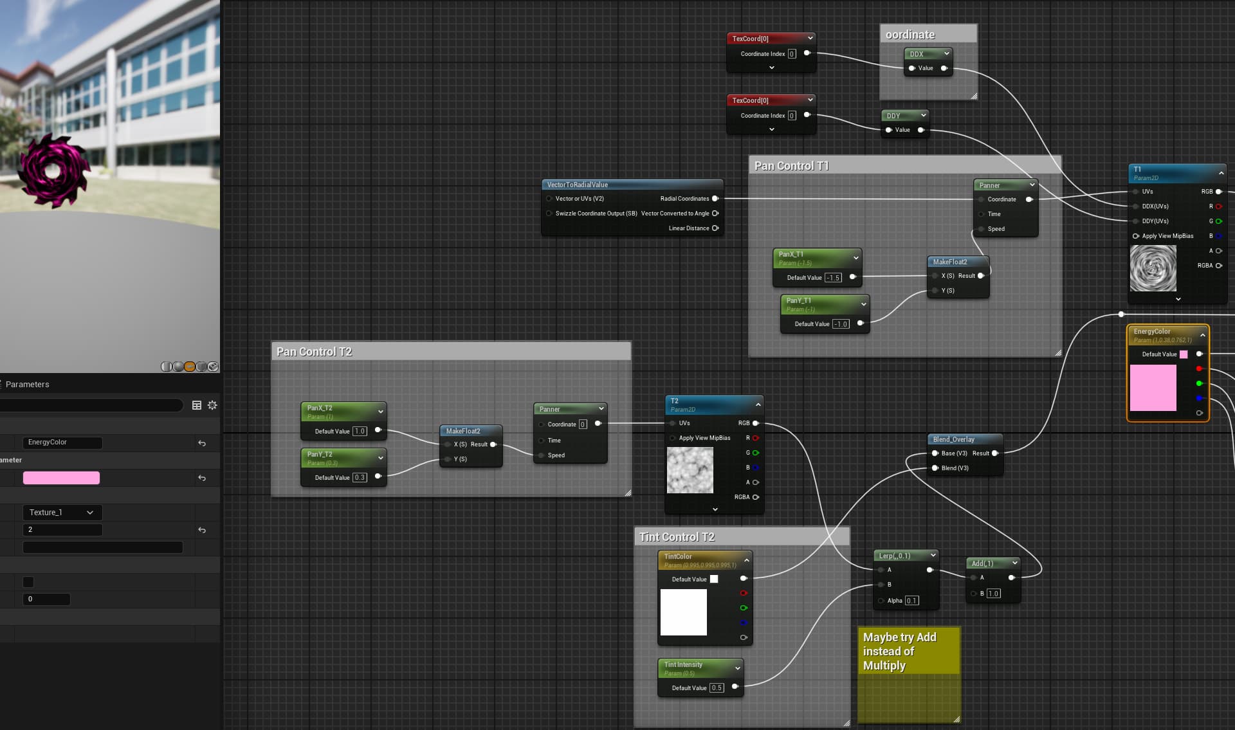Screen dimensions: 1235x730
Task: Click the Parameters search field
Action: click(91, 405)
